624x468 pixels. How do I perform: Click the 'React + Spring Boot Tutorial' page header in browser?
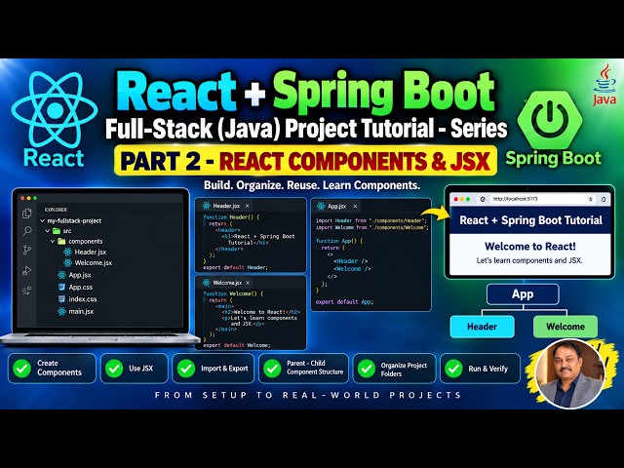[x=530, y=220]
